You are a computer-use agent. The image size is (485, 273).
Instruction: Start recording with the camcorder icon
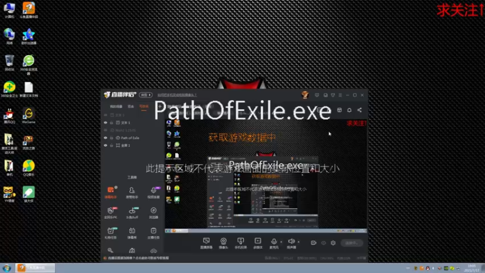313,243
